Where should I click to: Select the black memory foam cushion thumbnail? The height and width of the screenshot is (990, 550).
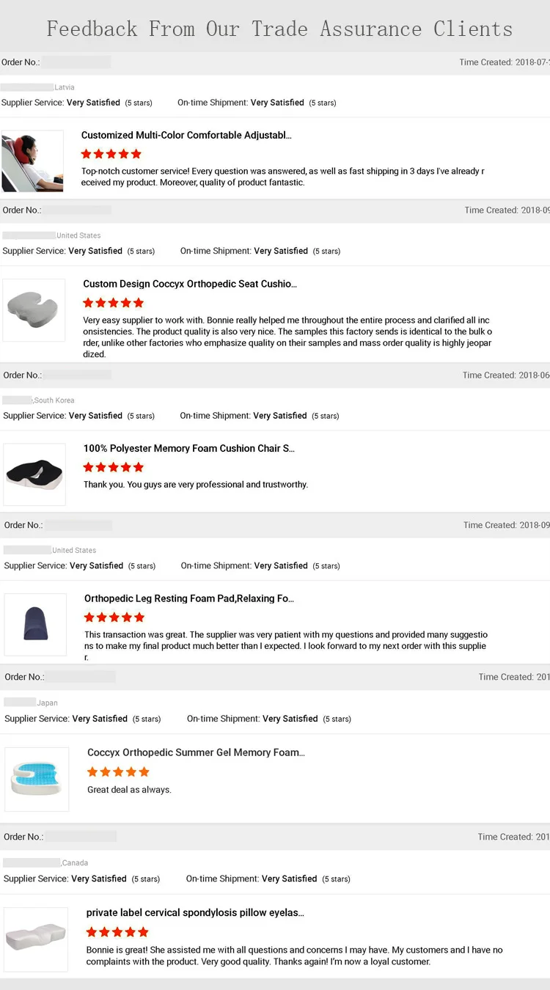(x=34, y=474)
